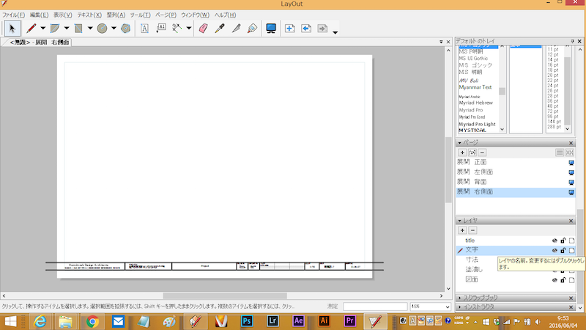The image size is (586, 330).
Task: Select the pink Eraser tool
Action: click(204, 29)
